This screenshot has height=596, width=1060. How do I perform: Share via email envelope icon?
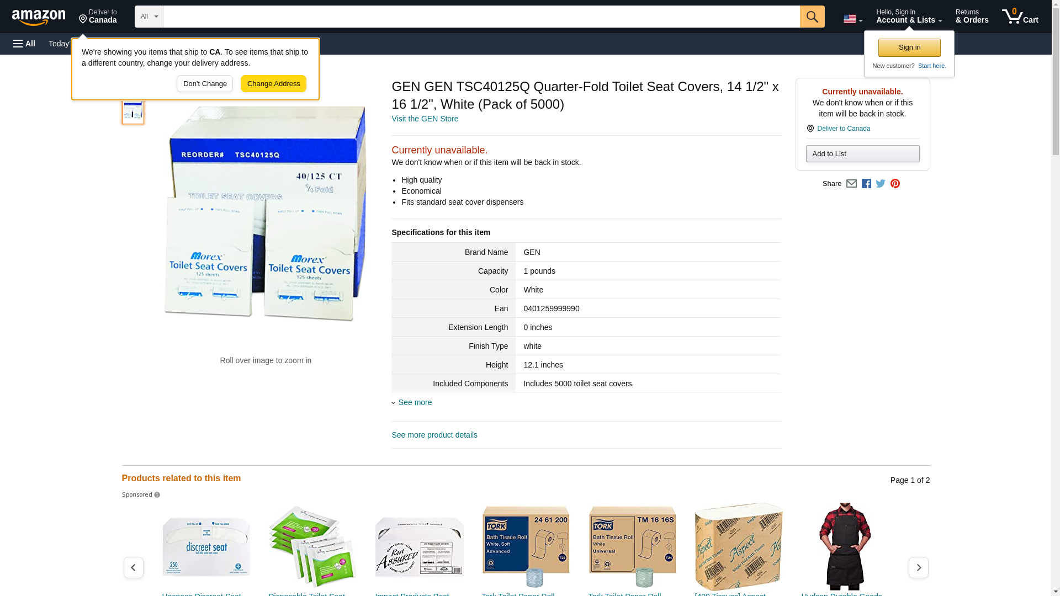(x=851, y=184)
